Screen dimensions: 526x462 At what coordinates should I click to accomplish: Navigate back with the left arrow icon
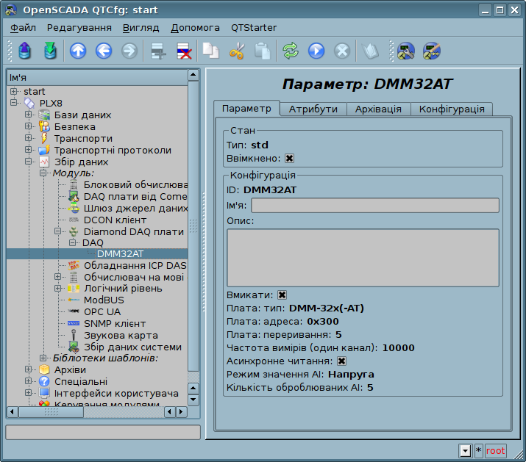tap(103, 51)
